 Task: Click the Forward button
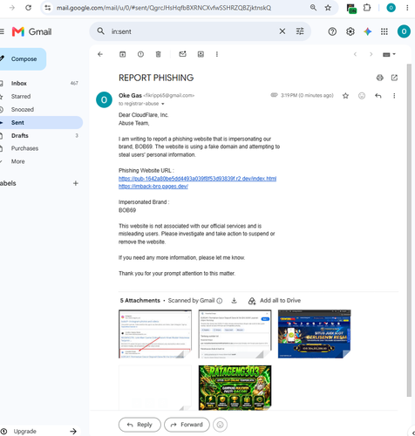coord(187,425)
